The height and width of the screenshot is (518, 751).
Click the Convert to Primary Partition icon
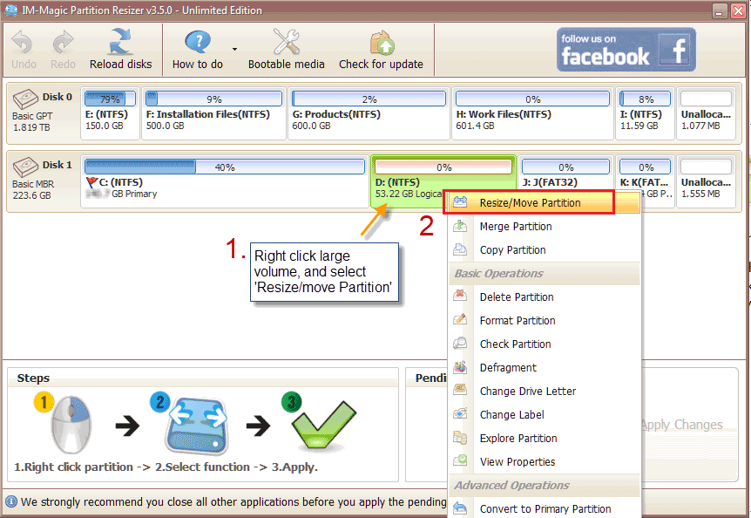click(460, 508)
